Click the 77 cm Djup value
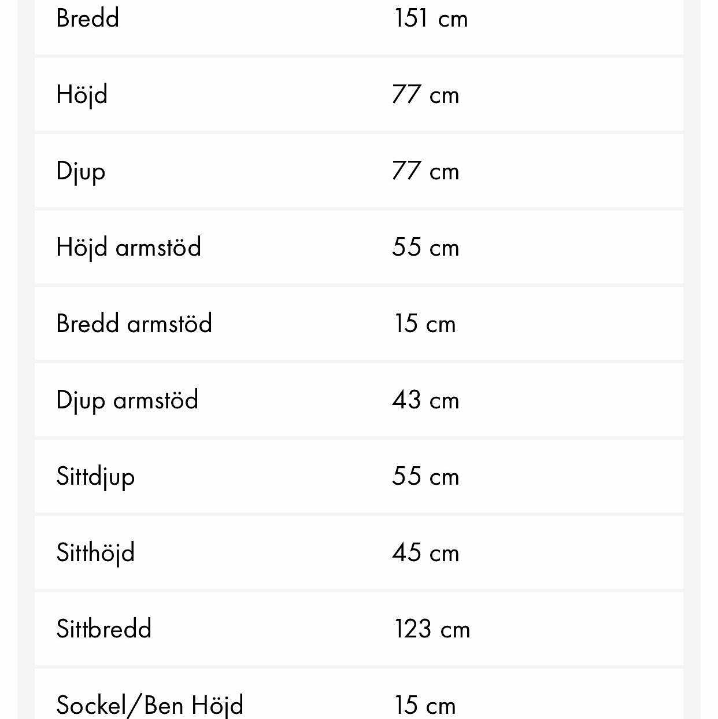718x719 pixels. click(425, 171)
